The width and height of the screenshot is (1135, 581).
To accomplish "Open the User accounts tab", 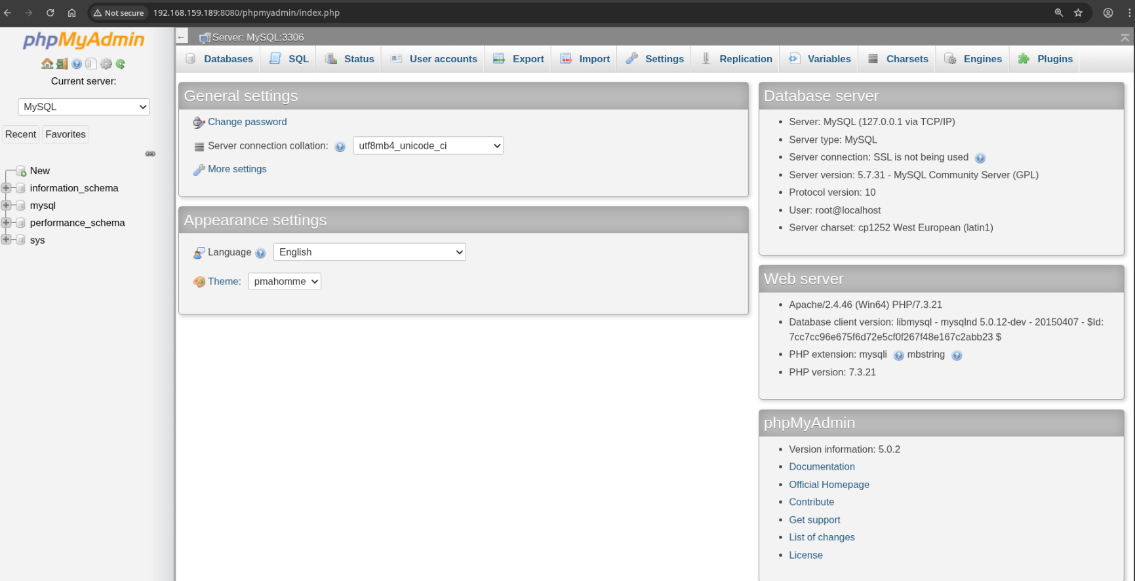I will point(433,59).
